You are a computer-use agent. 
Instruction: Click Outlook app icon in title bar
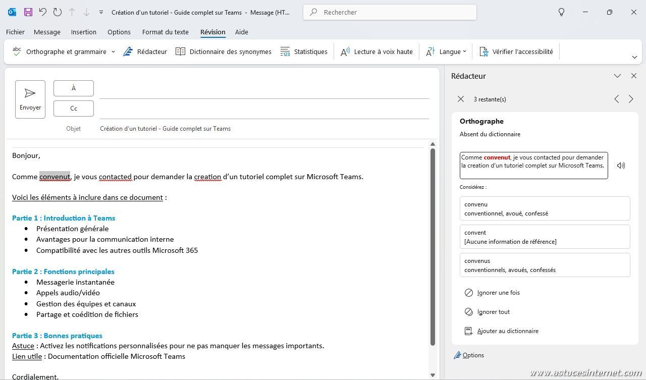(12, 12)
